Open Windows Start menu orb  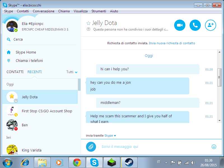coord(8,162)
